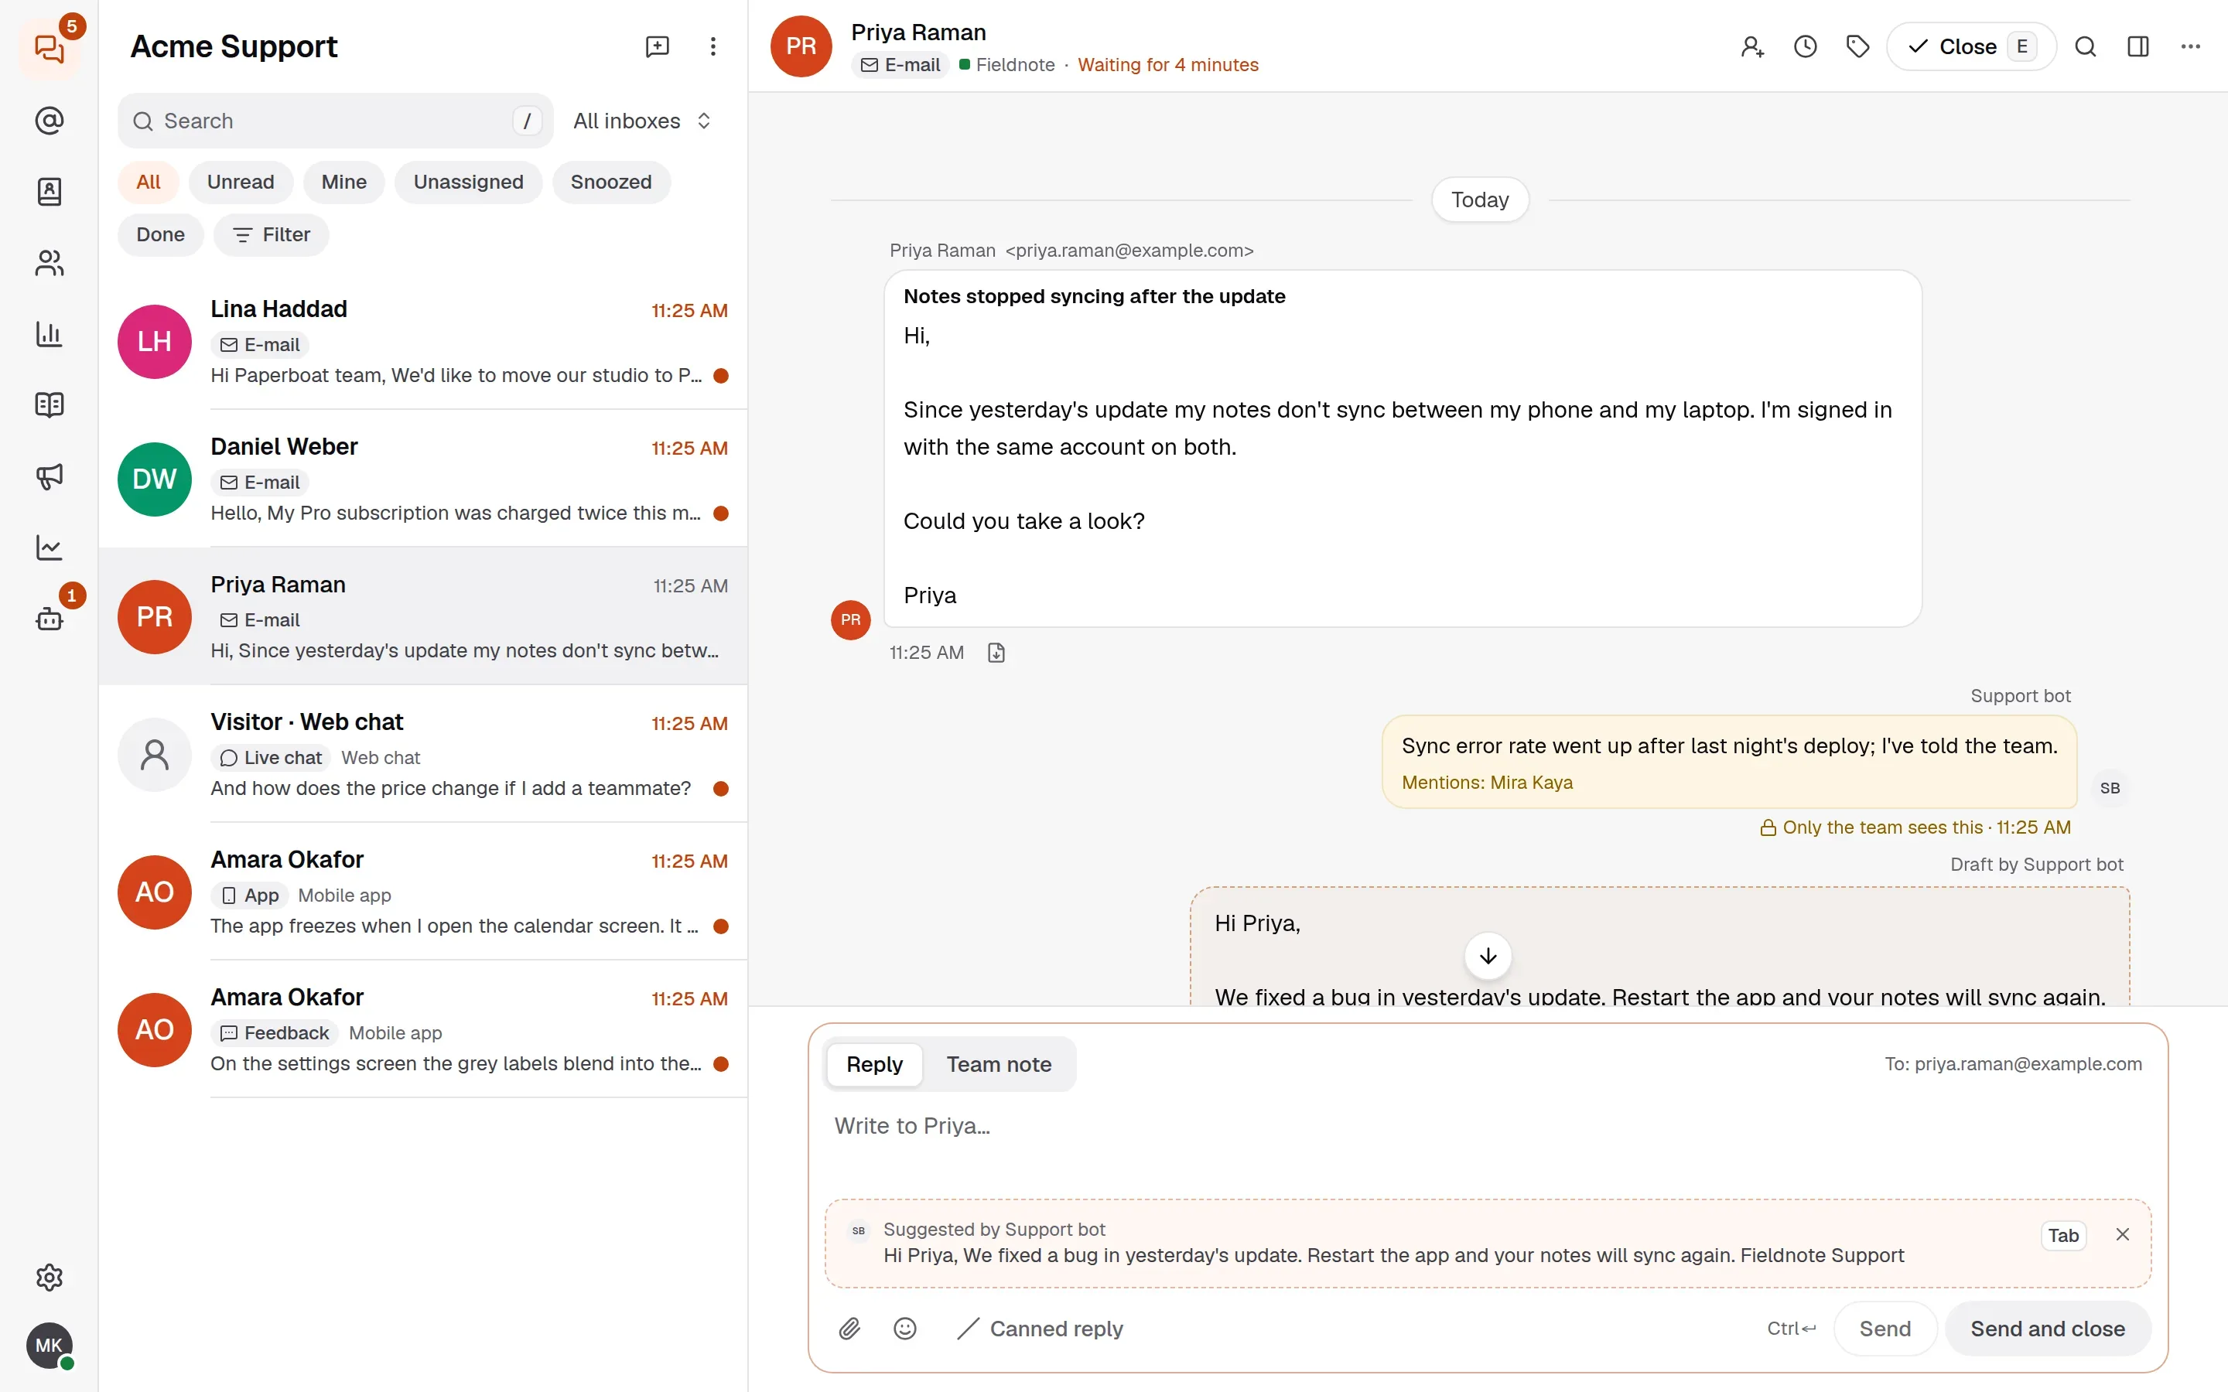The image size is (2228, 1392).
Task: Click the Search conversations field
Action: pyautogui.click(x=335, y=121)
